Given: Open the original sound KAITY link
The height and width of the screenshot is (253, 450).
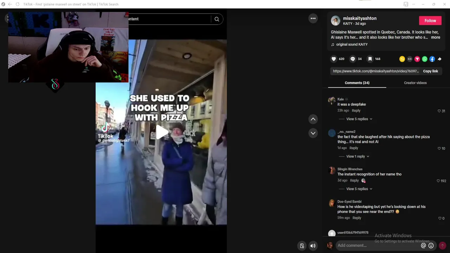Looking at the screenshot, I should click(352, 45).
